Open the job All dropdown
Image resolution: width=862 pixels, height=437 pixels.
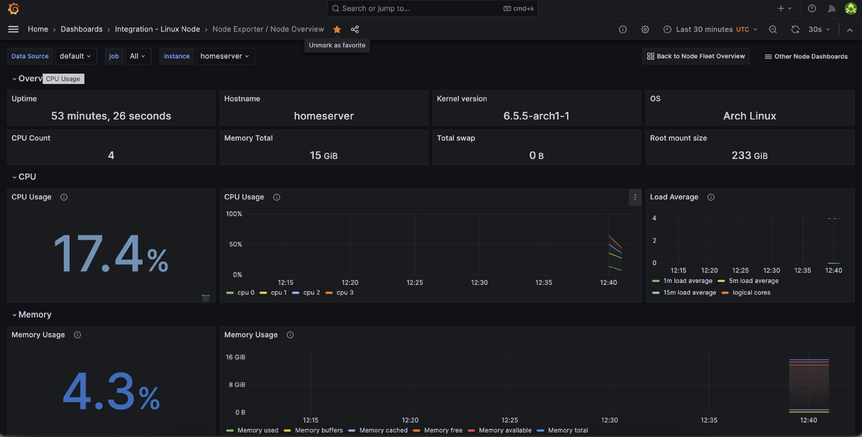tap(137, 56)
